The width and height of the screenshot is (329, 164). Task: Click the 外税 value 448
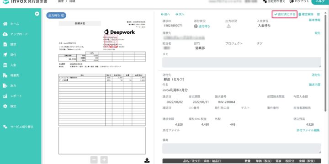tap(232, 124)
